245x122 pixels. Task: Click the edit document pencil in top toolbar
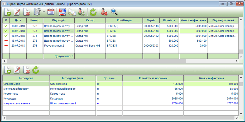point(17,12)
